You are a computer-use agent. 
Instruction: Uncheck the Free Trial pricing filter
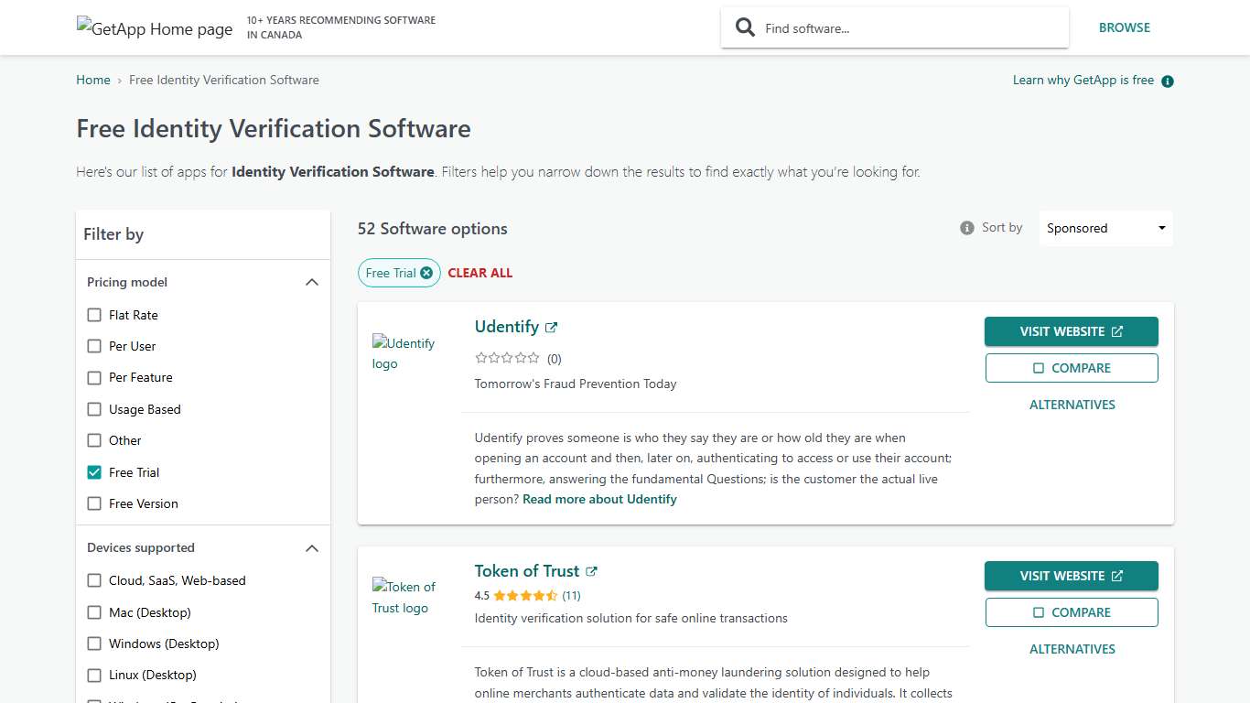coord(94,471)
